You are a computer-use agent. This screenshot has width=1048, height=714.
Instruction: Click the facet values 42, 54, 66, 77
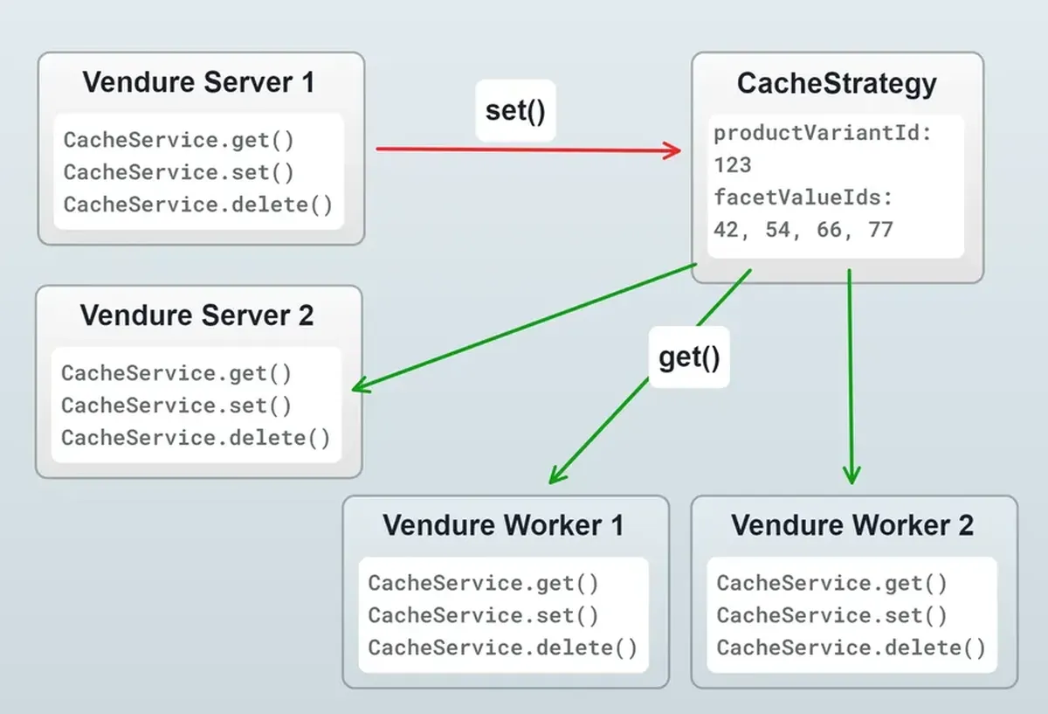803,229
